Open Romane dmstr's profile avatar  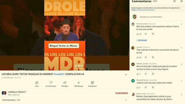click(x=133, y=24)
